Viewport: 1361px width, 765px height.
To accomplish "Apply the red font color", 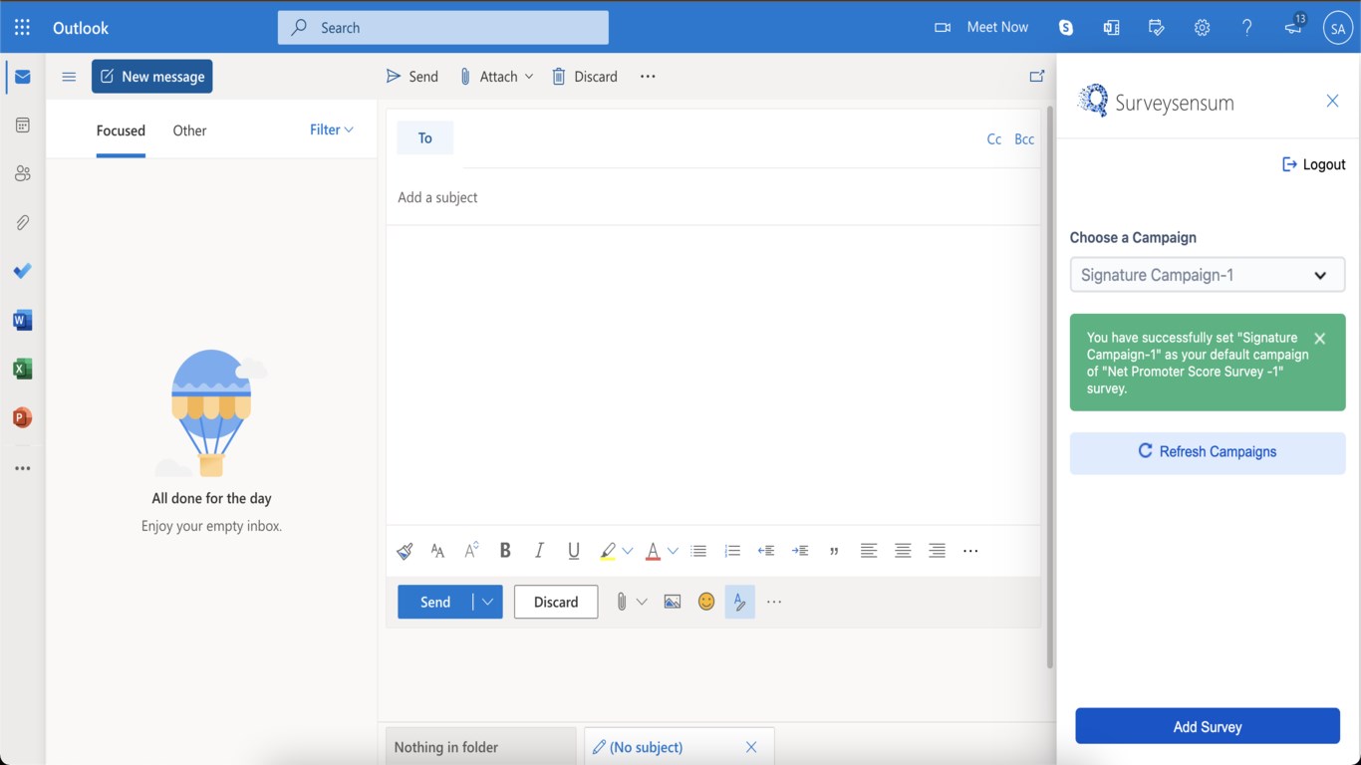I will (x=653, y=551).
